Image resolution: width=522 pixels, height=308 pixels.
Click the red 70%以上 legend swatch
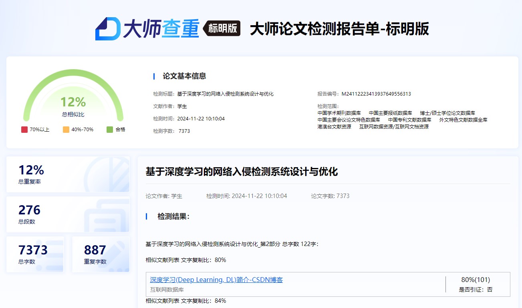[x=24, y=130]
